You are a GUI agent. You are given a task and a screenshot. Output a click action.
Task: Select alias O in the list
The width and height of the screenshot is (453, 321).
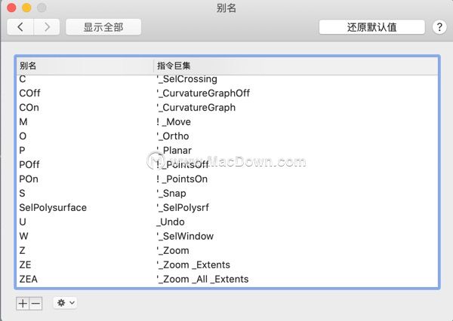(23, 136)
